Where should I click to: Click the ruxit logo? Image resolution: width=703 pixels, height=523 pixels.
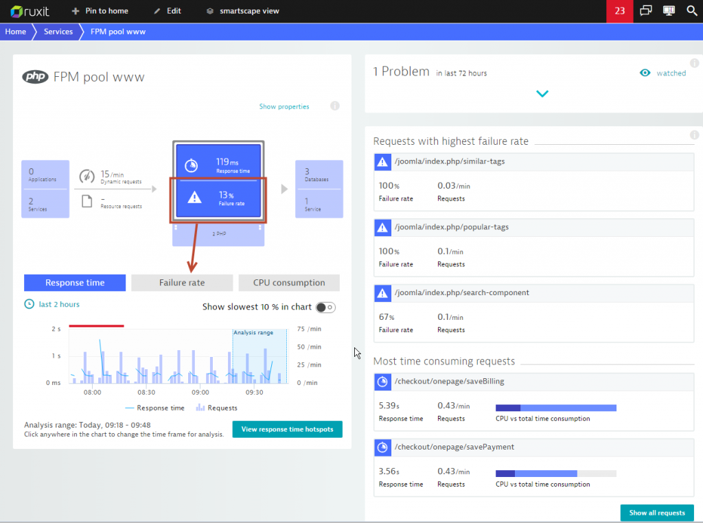30,11
